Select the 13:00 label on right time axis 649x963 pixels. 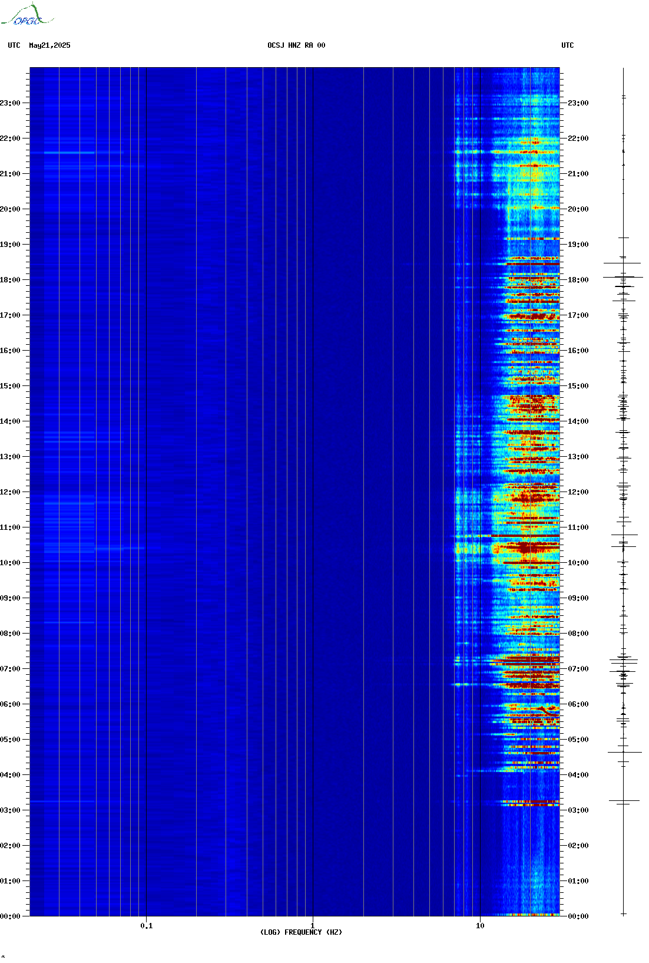click(578, 457)
